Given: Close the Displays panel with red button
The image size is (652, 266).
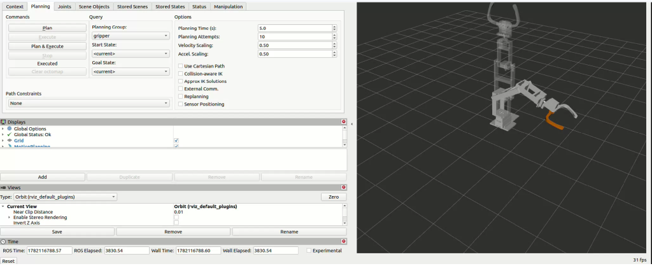Looking at the screenshot, I should click(343, 122).
